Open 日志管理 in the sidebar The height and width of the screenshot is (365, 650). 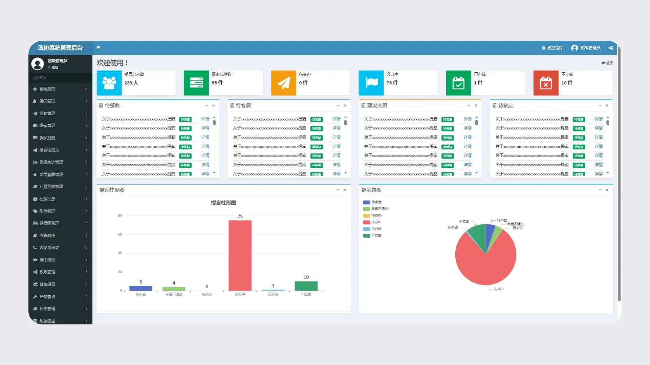tap(47, 309)
